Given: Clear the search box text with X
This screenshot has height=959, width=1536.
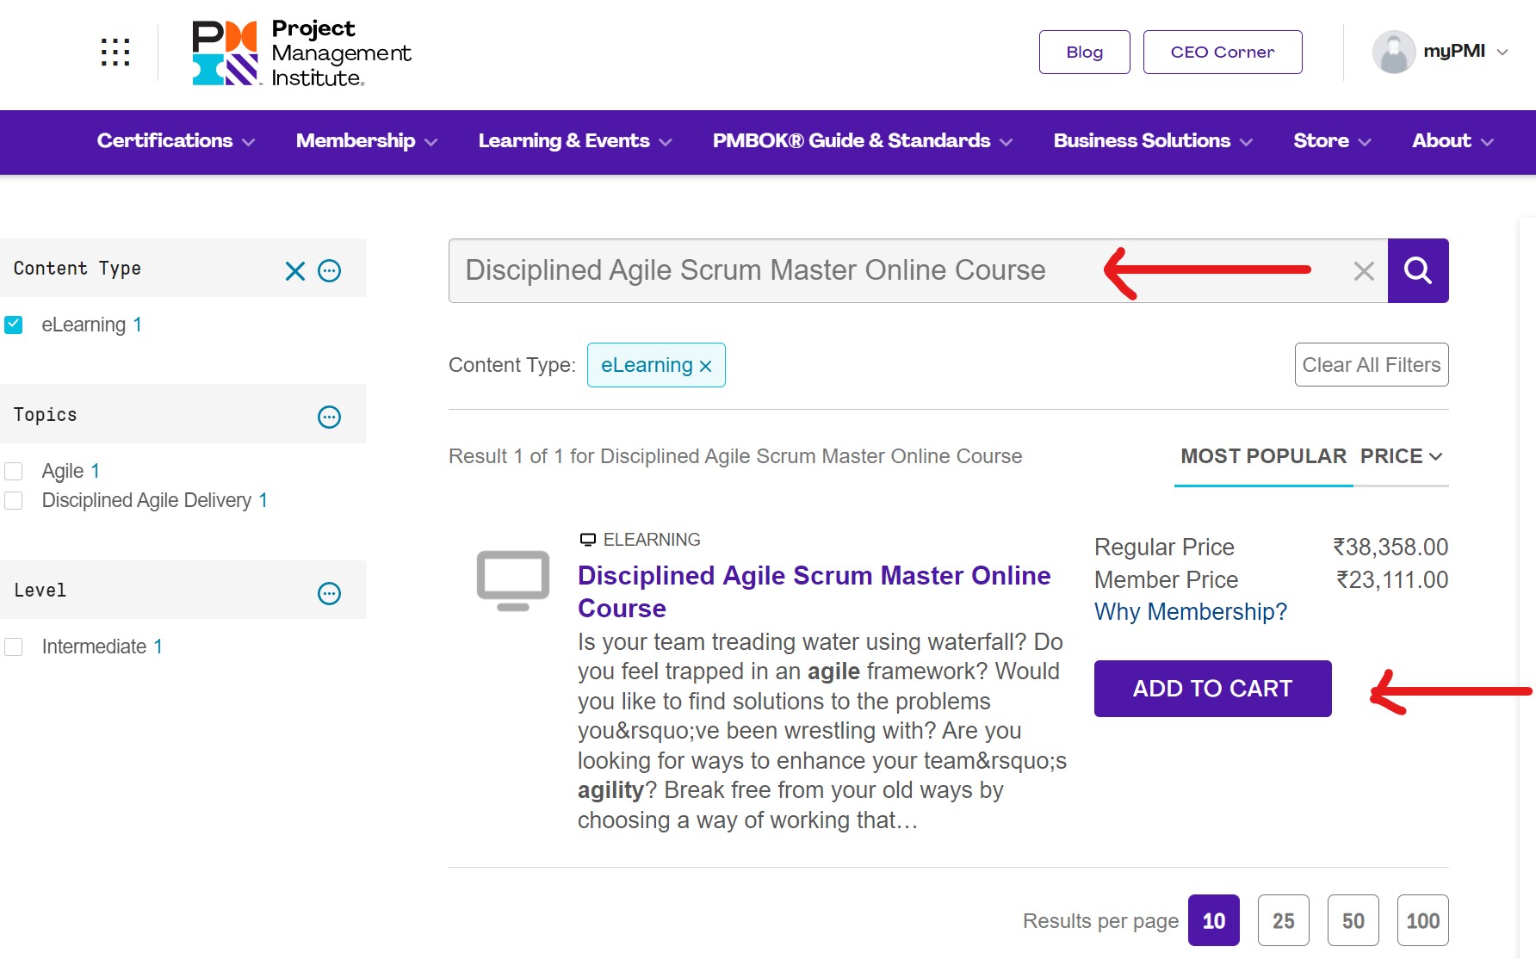Looking at the screenshot, I should [1363, 272].
